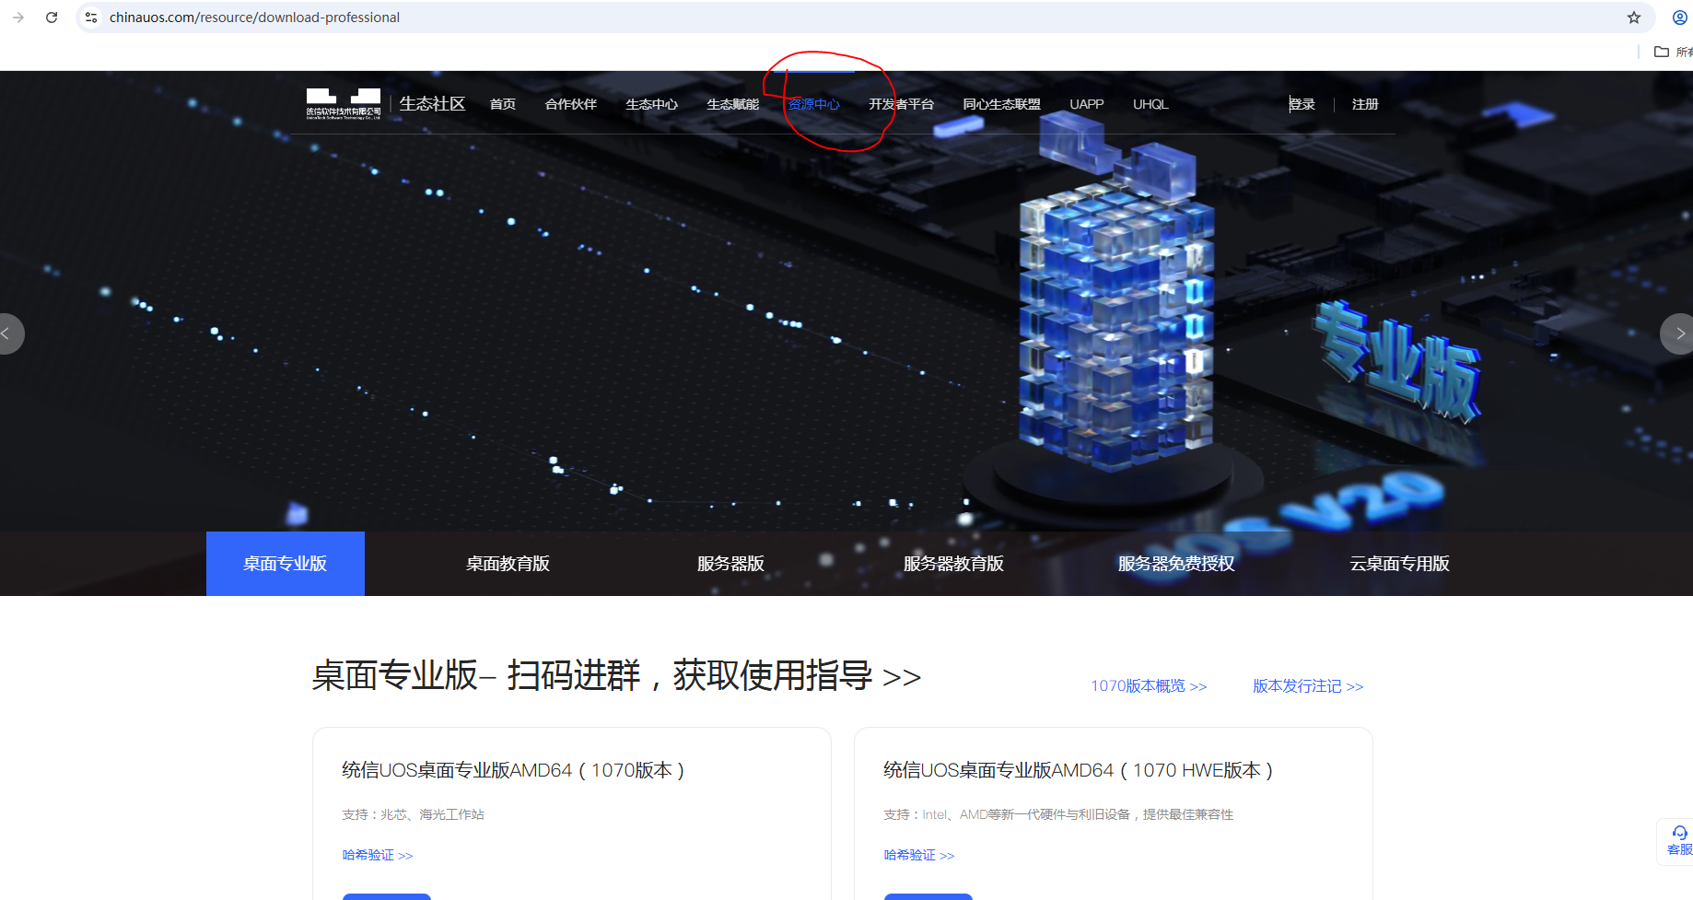Screen dimensions: 1693x900
Task: Click 登录 to log in
Action: tap(1302, 104)
